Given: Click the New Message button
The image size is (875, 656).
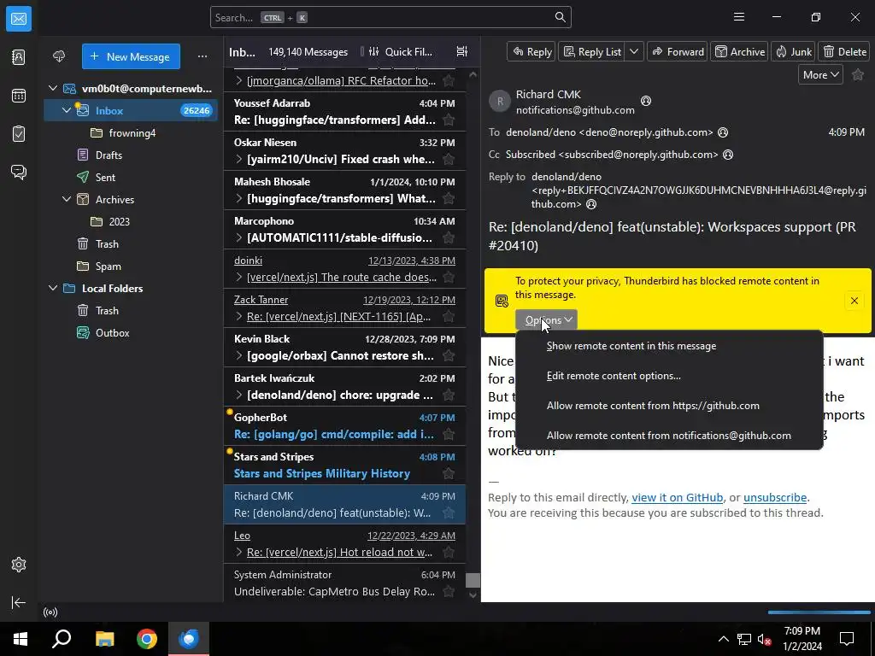Looking at the screenshot, I should 131,56.
